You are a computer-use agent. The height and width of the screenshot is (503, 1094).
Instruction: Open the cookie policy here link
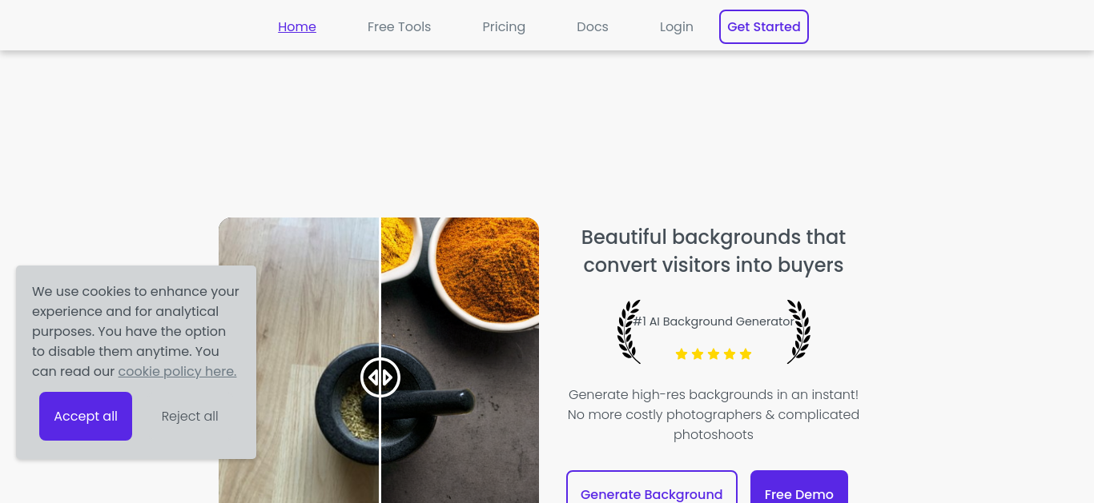click(x=177, y=371)
